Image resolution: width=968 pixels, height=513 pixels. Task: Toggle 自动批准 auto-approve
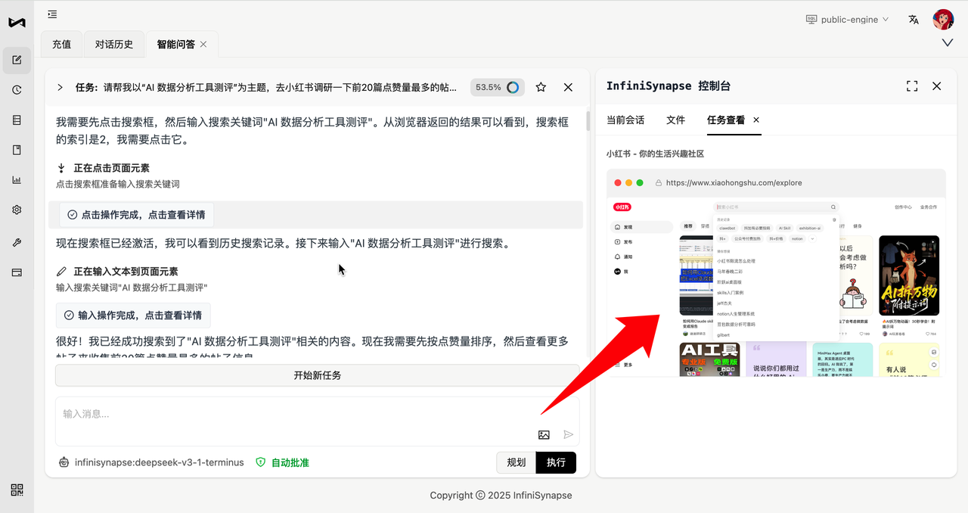pos(282,462)
